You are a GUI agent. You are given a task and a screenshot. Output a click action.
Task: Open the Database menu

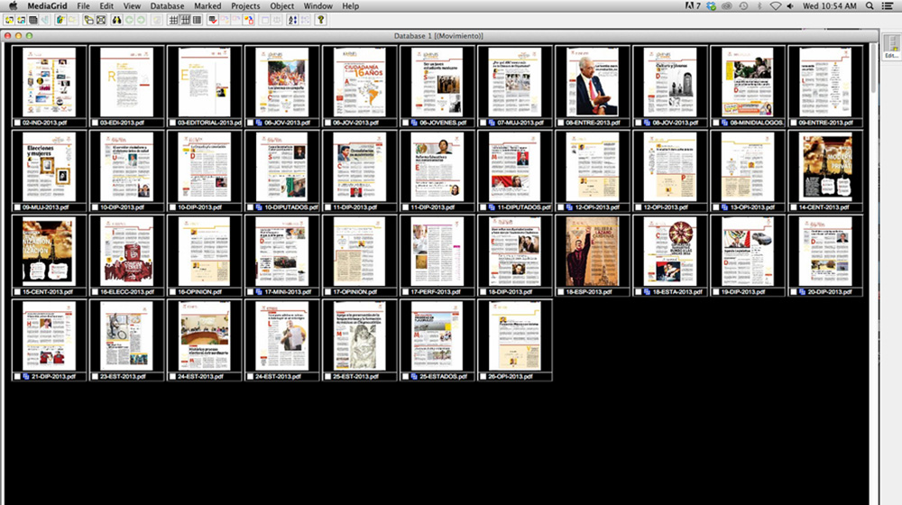(x=167, y=6)
